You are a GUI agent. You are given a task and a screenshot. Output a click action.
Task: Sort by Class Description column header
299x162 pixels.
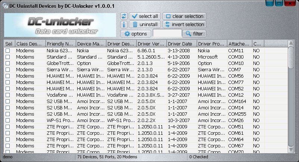click(x=30, y=44)
